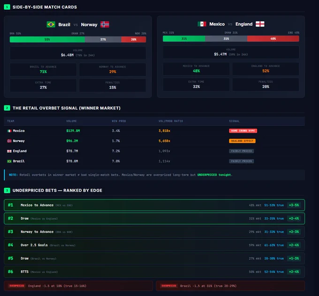
Task: Click section badge 1 beside Side-by-Side Match Cards
Action: point(7,7)
